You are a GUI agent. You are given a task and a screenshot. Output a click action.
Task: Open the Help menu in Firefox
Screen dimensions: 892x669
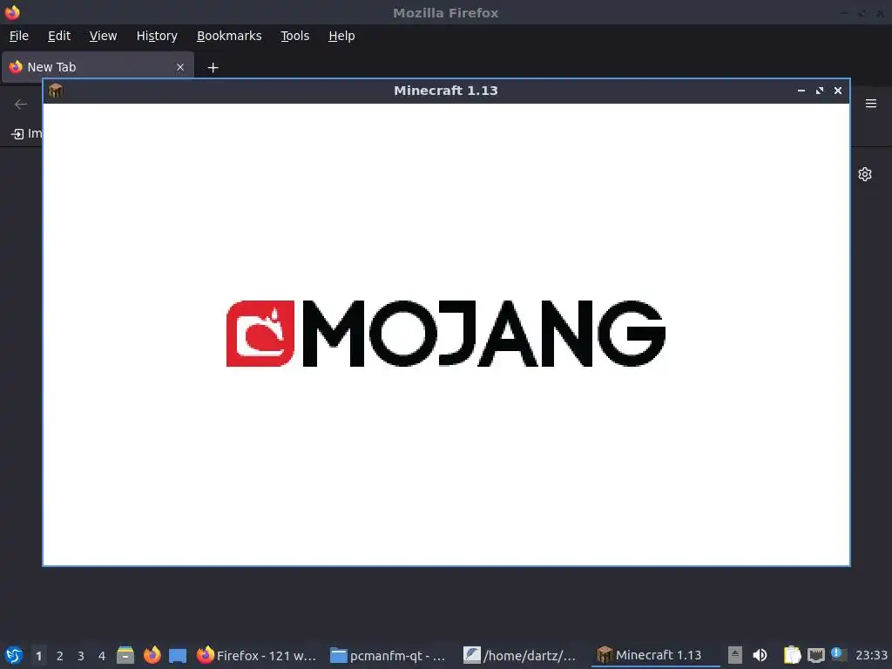341,36
